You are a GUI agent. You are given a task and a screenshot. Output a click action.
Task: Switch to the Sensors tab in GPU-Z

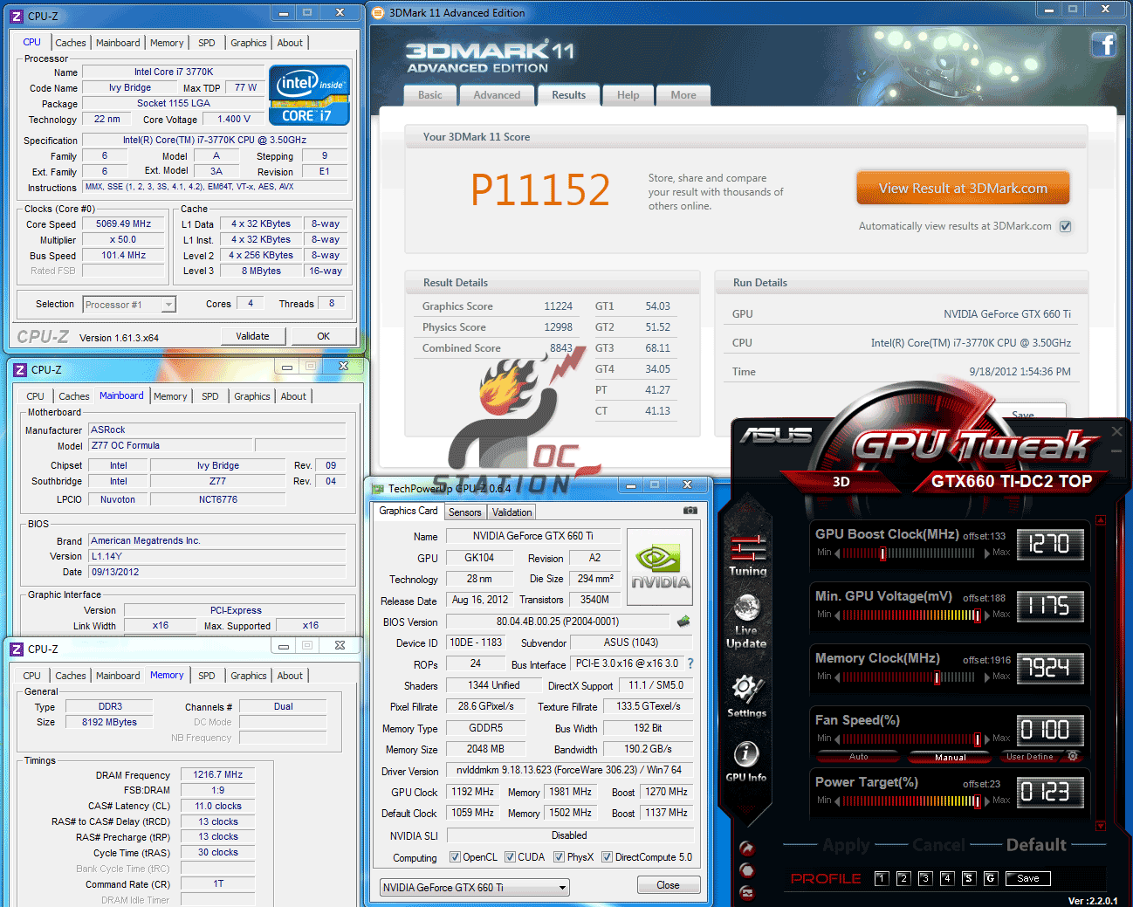(x=465, y=512)
